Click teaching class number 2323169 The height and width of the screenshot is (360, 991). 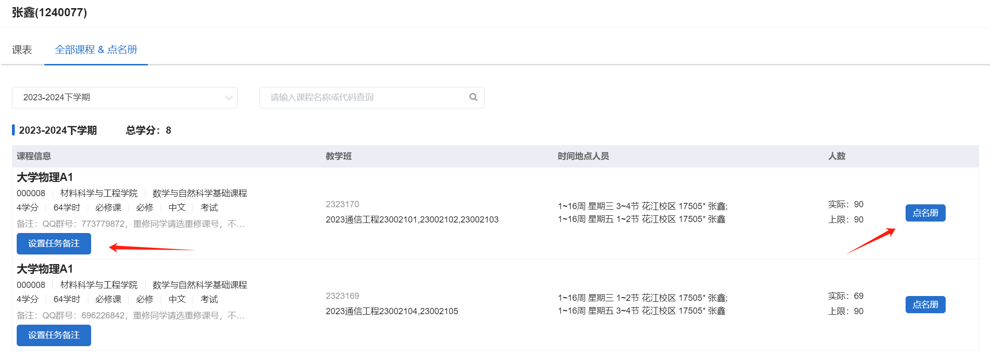coord(342,296)
